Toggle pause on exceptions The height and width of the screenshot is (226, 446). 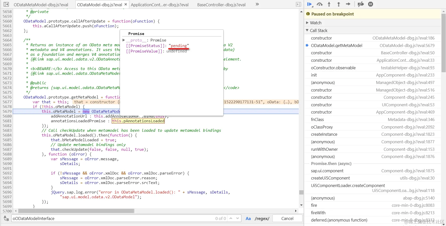click(371, 4)
